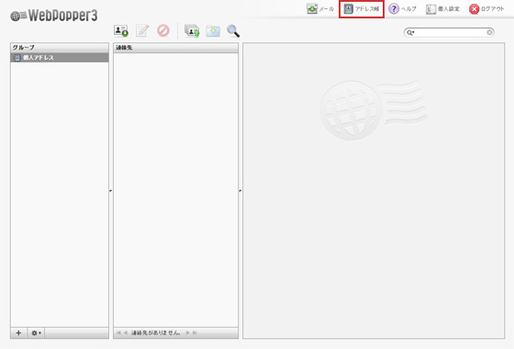This screenshot has height=349, width=514.
Task: Click ログアウト to log out
Action: pos(486,9)
